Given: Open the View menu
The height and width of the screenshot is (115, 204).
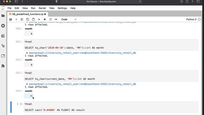Looking at the screenshot, I should pos(25,8).
